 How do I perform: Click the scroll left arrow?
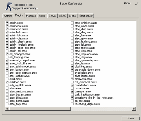click(7, 109)
